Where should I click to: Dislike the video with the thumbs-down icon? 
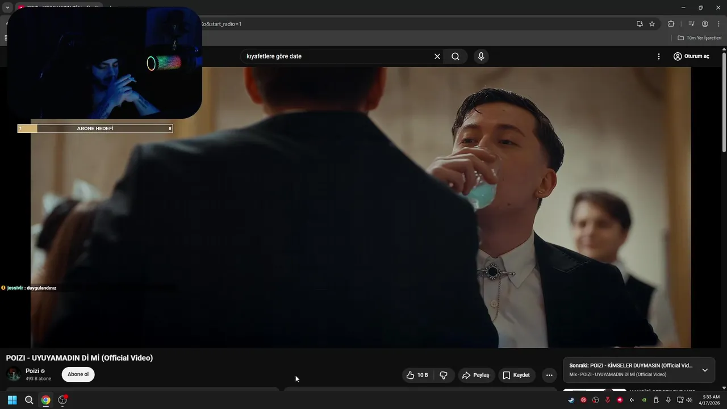pos(444,375)
